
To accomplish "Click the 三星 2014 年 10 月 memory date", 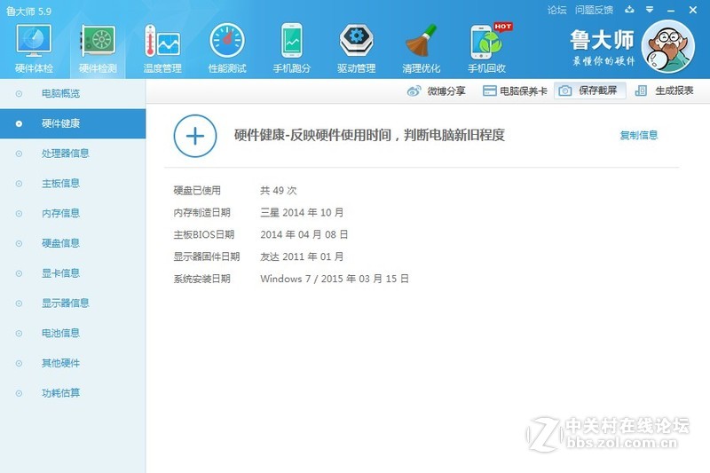I will 302,212.
